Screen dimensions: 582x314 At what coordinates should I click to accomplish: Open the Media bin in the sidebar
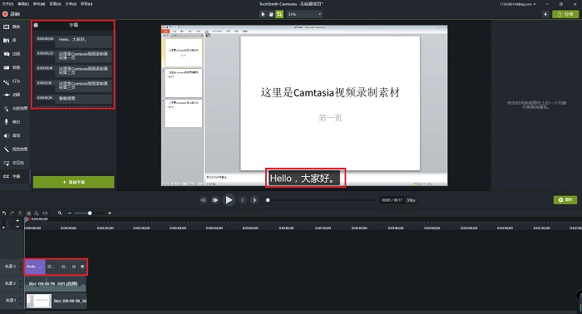coord(11,27)
